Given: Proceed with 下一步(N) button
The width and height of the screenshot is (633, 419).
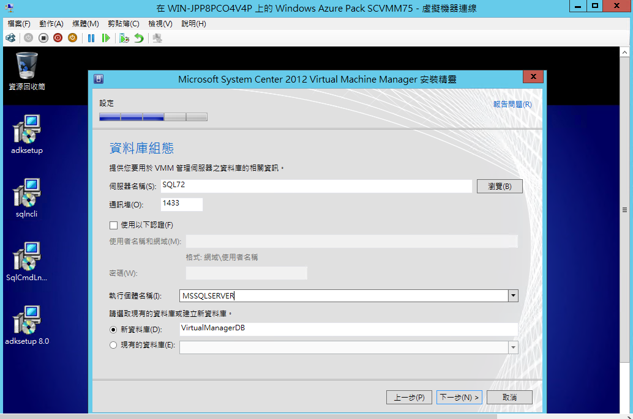Looking at the screenshot, I should click(459, 397).
